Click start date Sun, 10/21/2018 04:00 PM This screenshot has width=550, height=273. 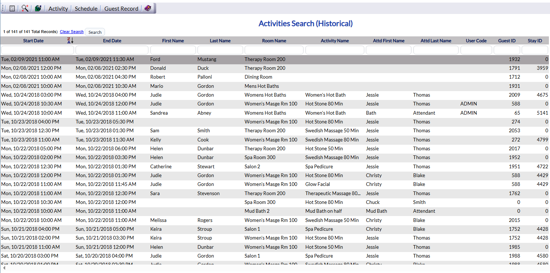click(x=30, y=229)
